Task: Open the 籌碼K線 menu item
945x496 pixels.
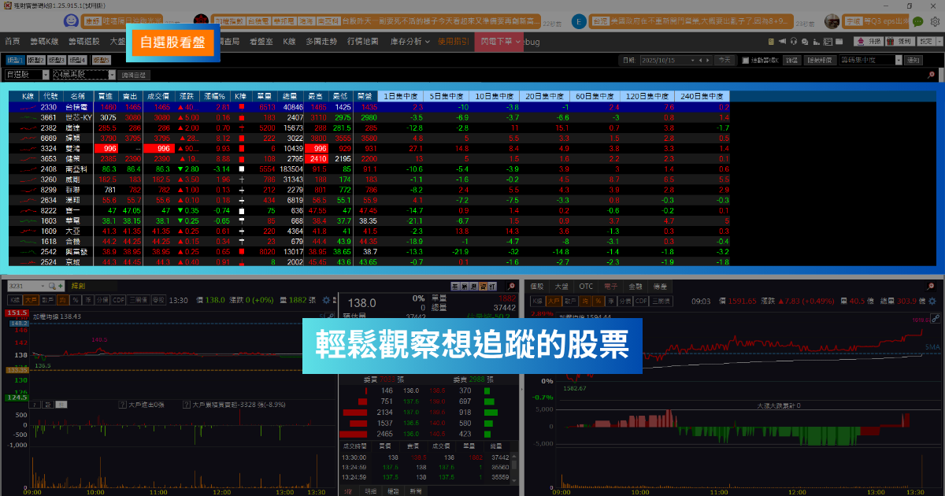Action: pyautogui.click(x=43, y=41)
